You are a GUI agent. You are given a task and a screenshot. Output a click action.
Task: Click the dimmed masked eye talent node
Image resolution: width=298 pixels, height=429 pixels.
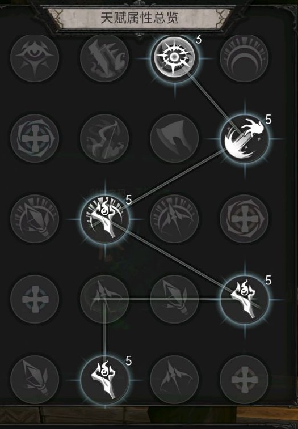click(x=35, y=58)
